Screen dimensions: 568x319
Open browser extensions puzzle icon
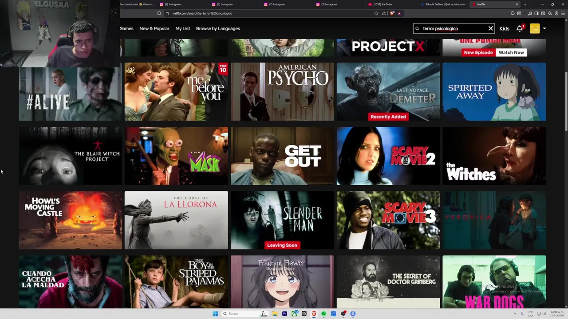[513, 13]
